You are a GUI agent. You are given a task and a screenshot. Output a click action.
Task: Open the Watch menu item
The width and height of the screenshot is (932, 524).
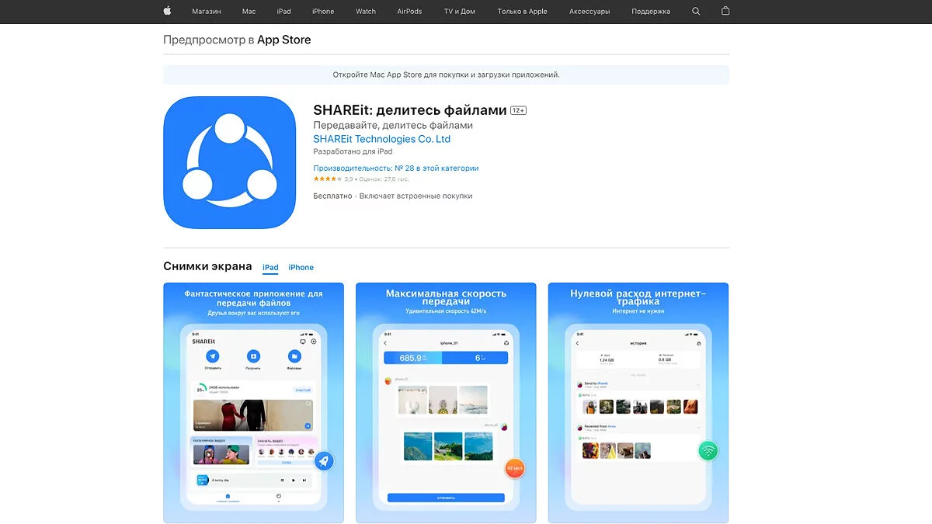[366, 12]
